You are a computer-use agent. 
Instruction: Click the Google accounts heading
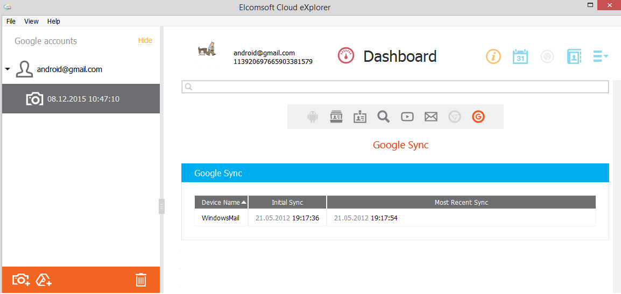[x=46, y=41]
